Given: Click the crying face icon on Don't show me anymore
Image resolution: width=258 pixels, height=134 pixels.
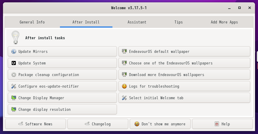Looking at the screenshot, I should coord(137,124).
